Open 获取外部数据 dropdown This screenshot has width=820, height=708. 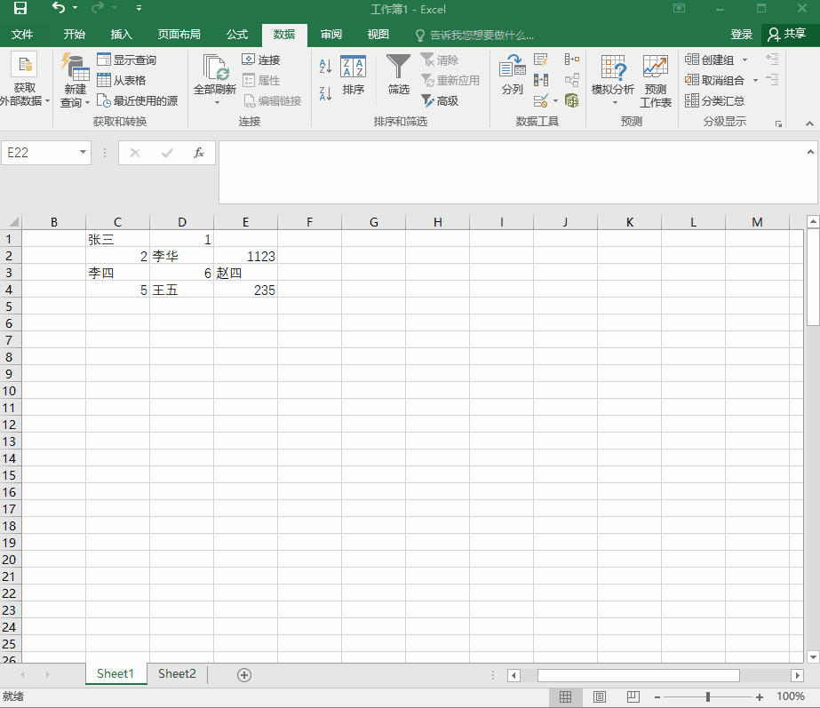24,79
